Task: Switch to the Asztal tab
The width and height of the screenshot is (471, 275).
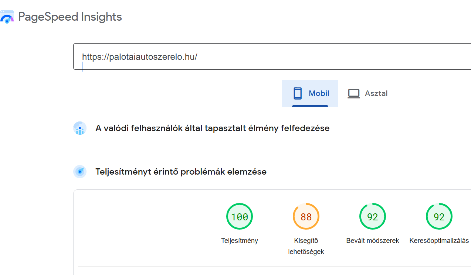Action: (376, 93)
